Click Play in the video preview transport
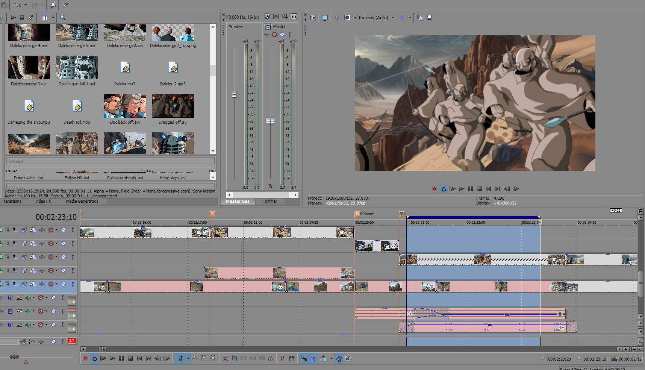 [462, 189]
